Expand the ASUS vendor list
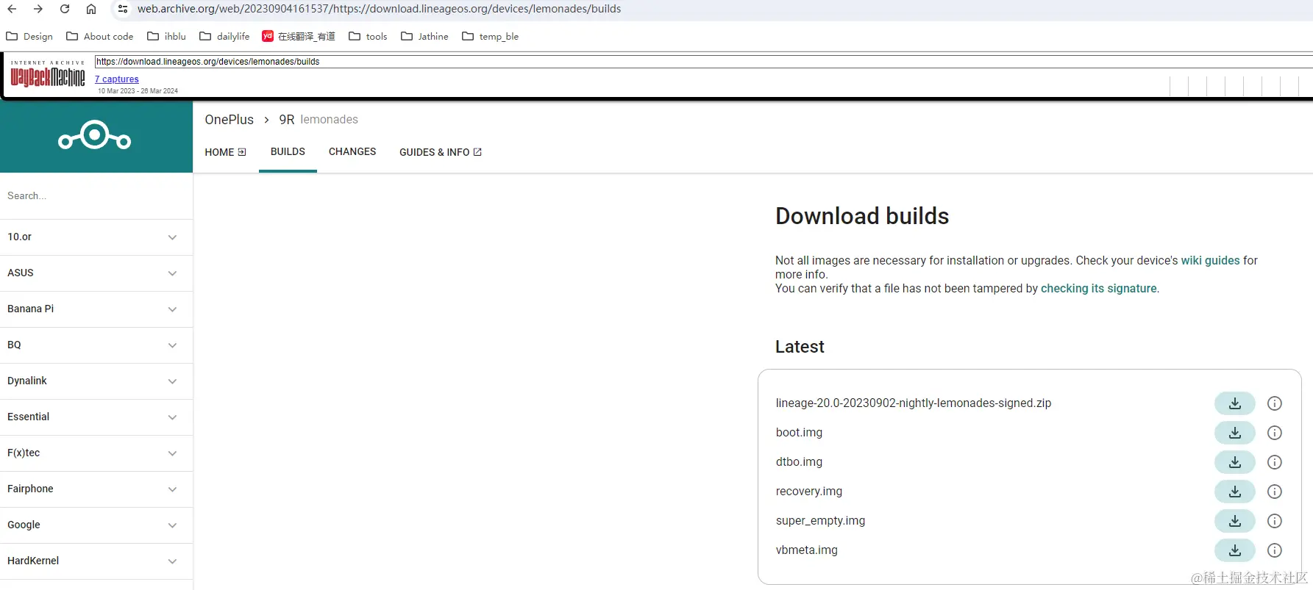The image size is (1313, 590). [96, 273]
